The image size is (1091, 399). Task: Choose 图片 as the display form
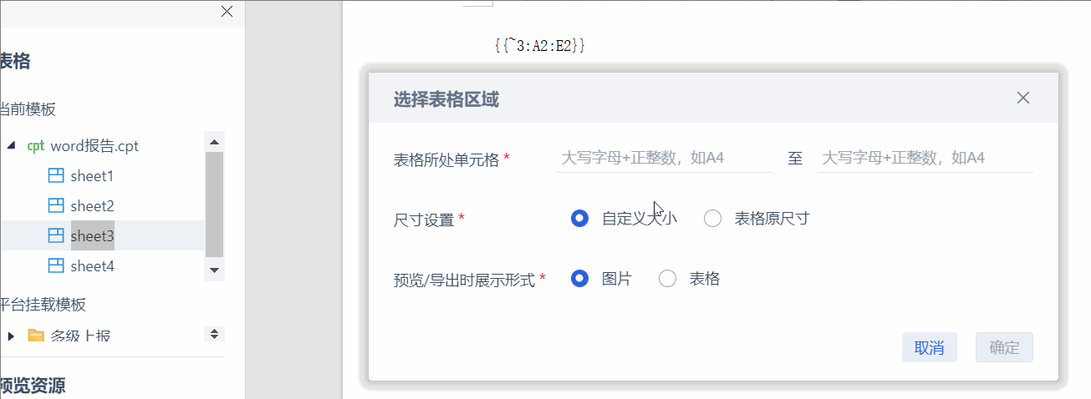pyautogui.click(x=580, y=279)
